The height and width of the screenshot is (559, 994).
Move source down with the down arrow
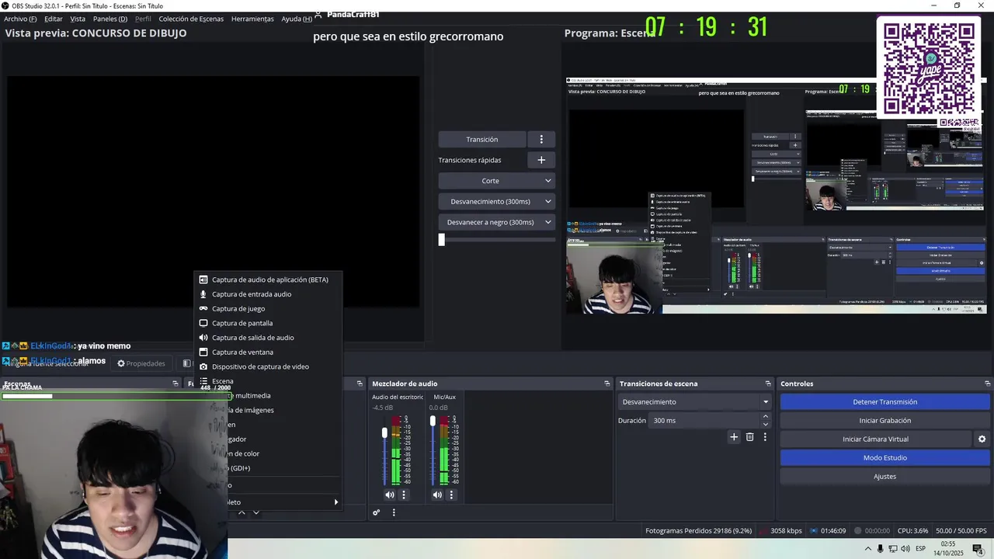point(255,512)
